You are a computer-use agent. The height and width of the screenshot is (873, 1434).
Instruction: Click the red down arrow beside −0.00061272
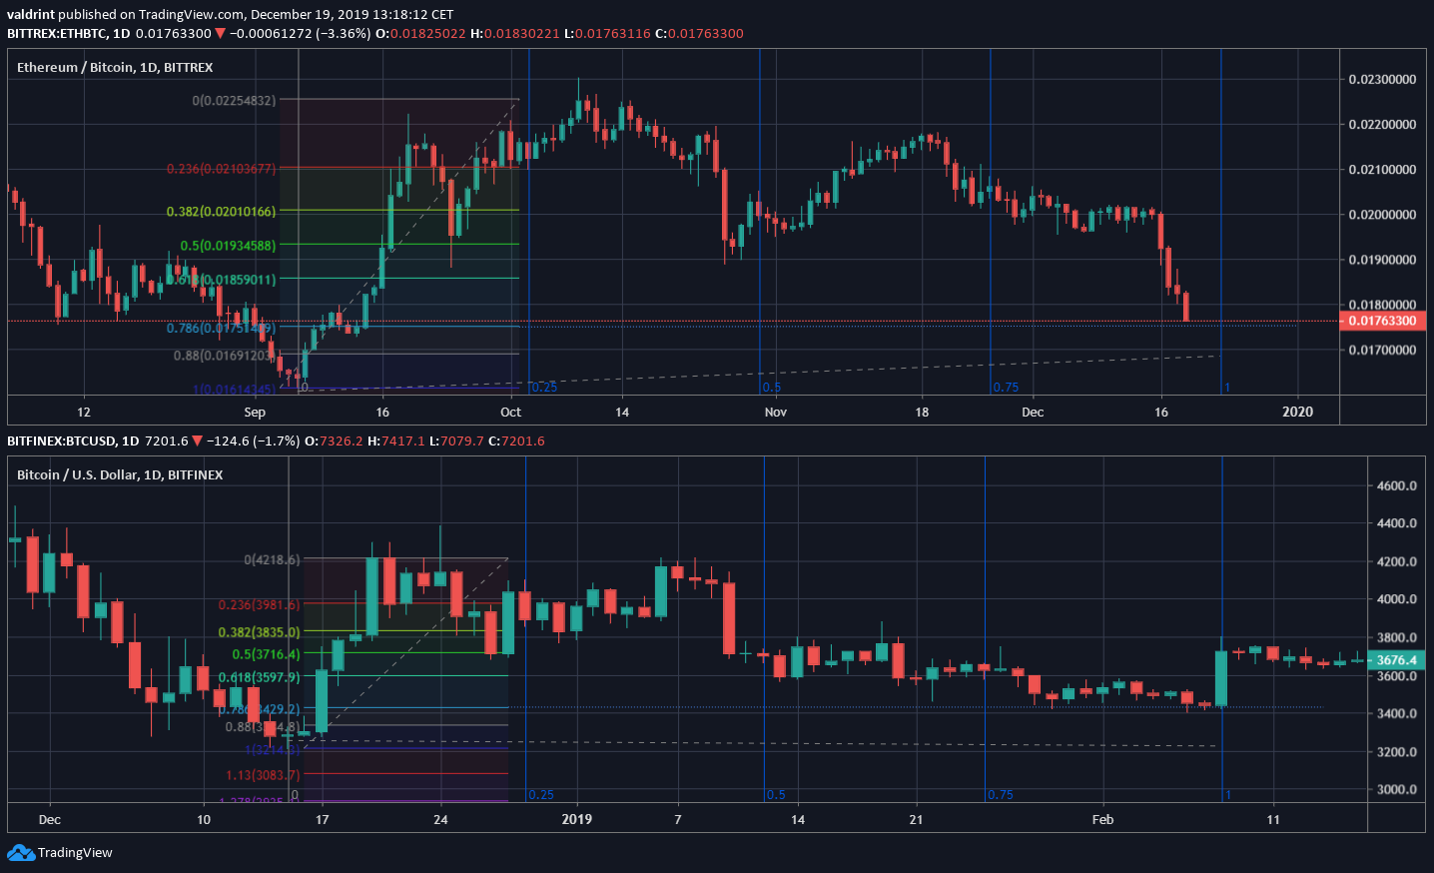tap(220, 33)
